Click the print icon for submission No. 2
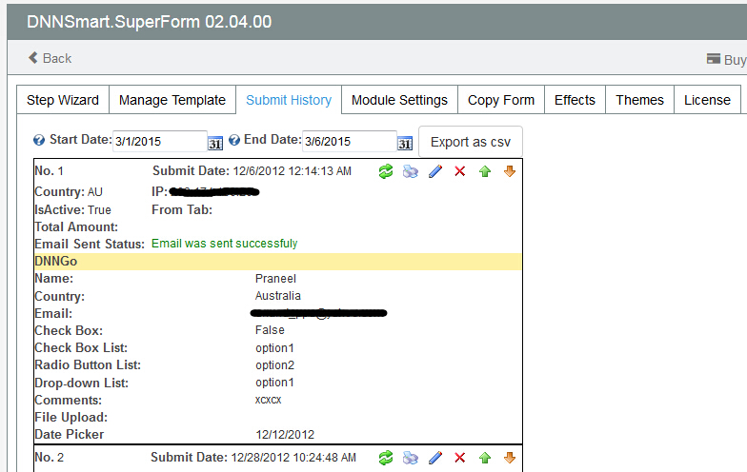Screen dimensions: 747x472 pos(410,458)
